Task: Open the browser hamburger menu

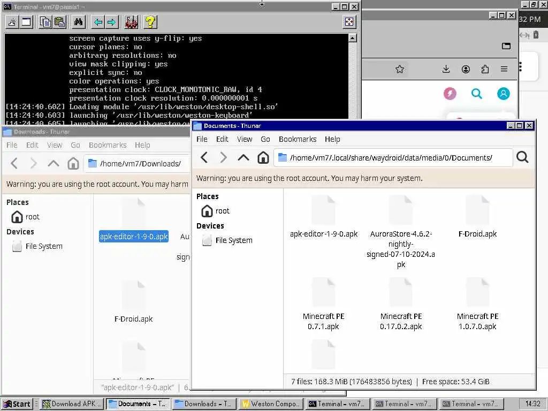Action: click(504, 69)
